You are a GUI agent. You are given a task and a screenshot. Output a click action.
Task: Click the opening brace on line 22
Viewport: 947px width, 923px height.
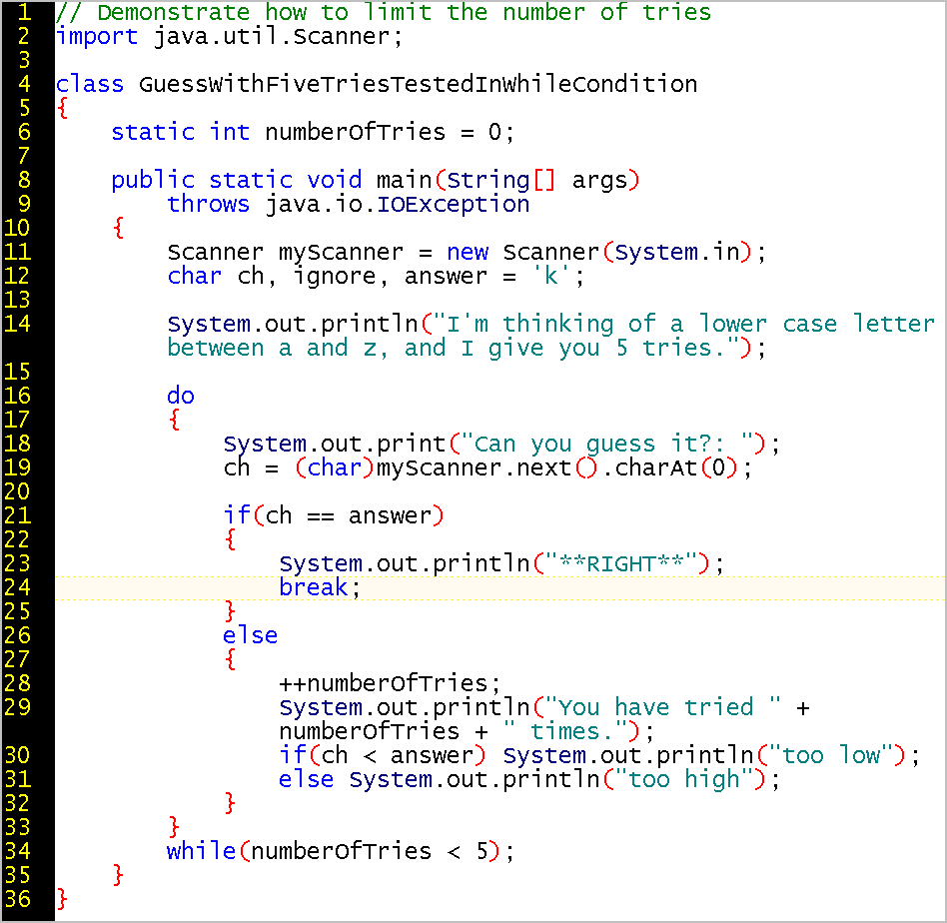(x=230, y=539)
